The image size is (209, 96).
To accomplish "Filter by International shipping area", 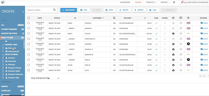I will [12, 52].
